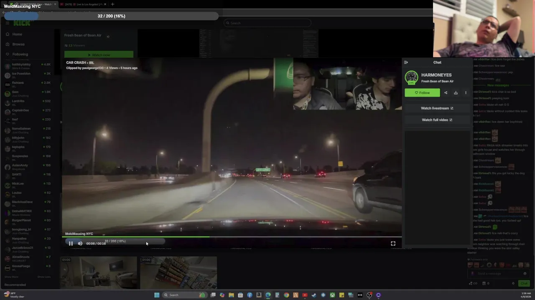Viewport: 535px width, 300px height.
Task: Mute Fresh Bean of Bean Air stream
Action: [x=108, y=37]
